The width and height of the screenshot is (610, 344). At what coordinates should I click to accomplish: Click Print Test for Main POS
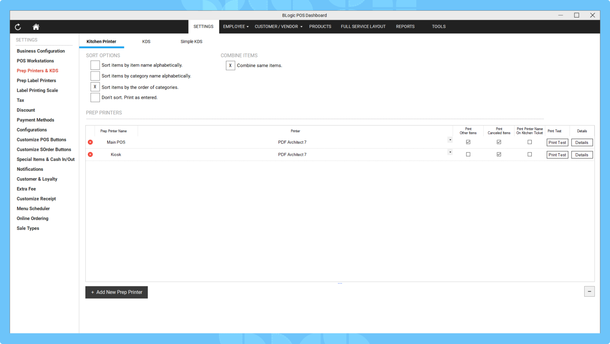pos(557,143)
